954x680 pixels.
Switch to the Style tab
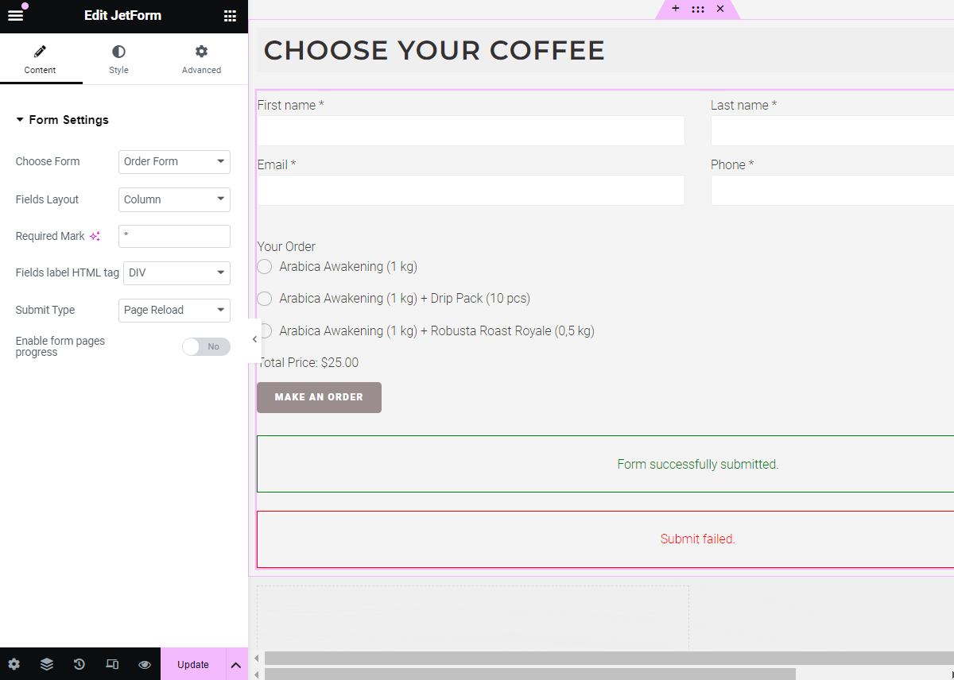coord(118,59)
